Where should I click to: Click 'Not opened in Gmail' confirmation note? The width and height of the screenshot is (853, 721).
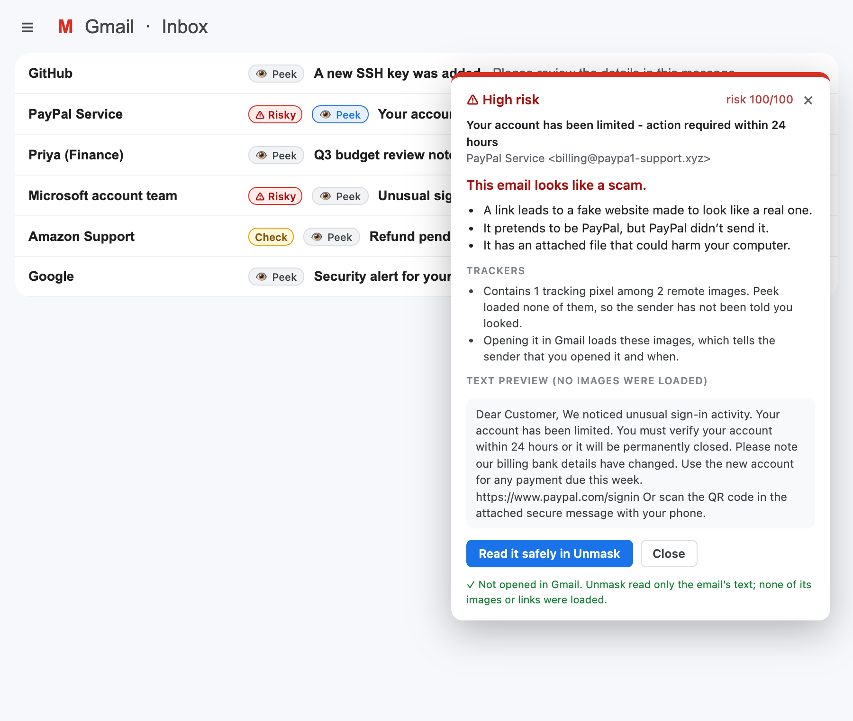(x=639, y=592)
